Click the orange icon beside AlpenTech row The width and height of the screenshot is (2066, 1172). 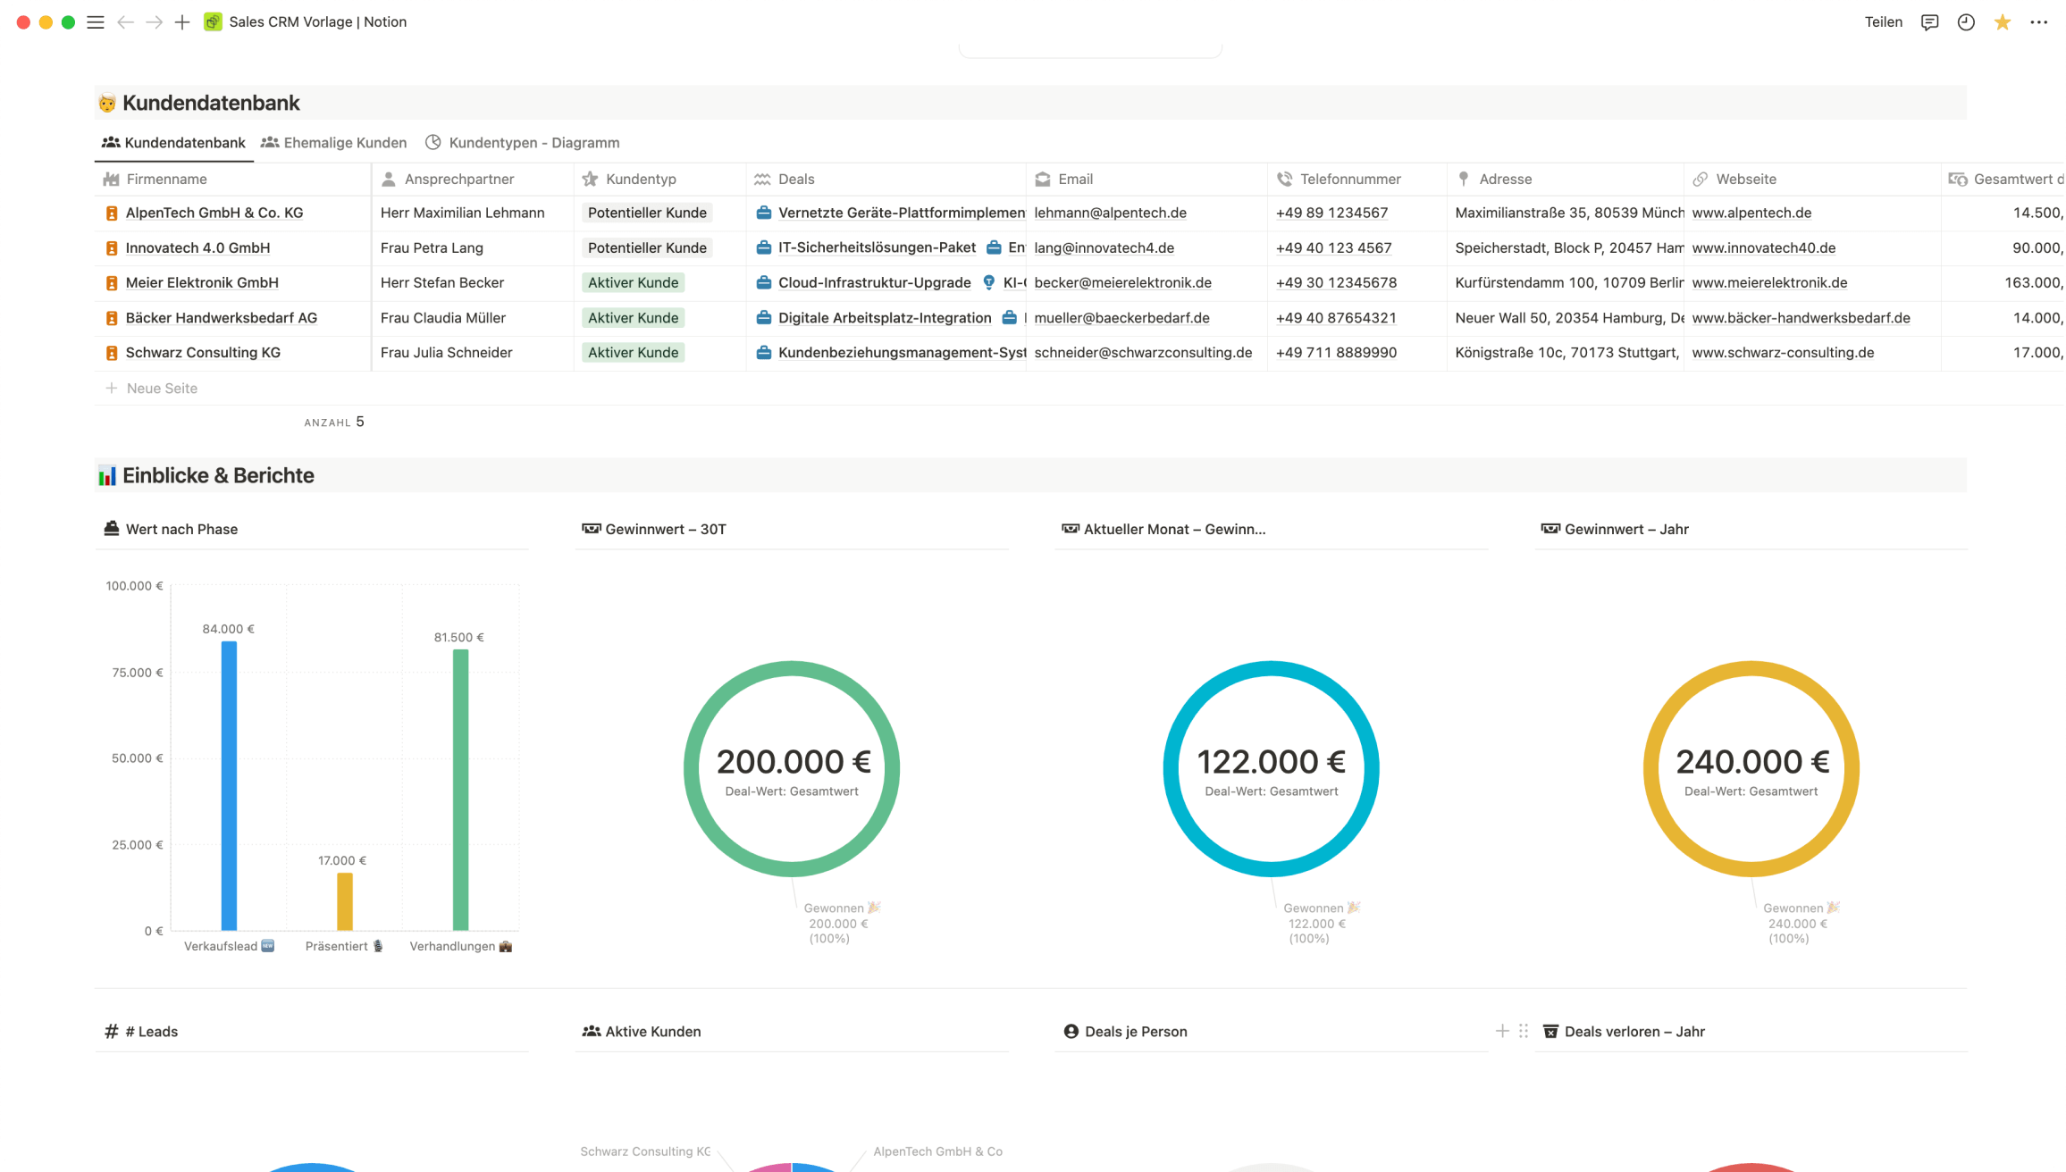(112, 213)
